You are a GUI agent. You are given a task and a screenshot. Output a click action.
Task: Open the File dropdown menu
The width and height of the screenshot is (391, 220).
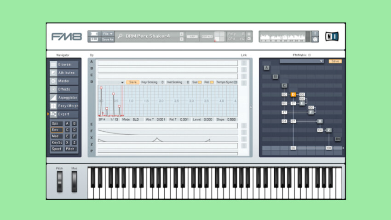108,34
